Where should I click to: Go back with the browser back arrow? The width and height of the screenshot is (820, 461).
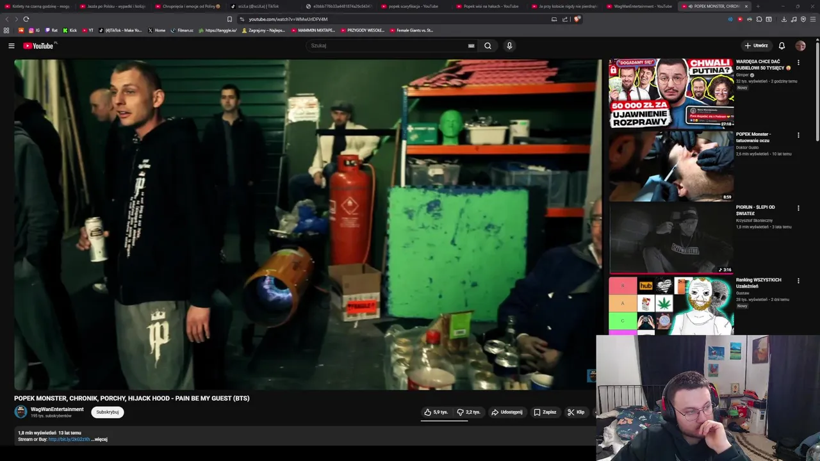click(x=7, y=19)
